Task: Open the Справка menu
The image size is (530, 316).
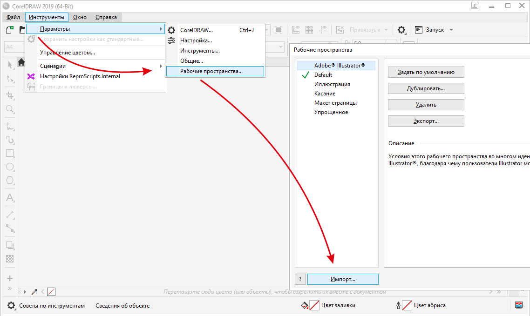Action: coord(106,17)
